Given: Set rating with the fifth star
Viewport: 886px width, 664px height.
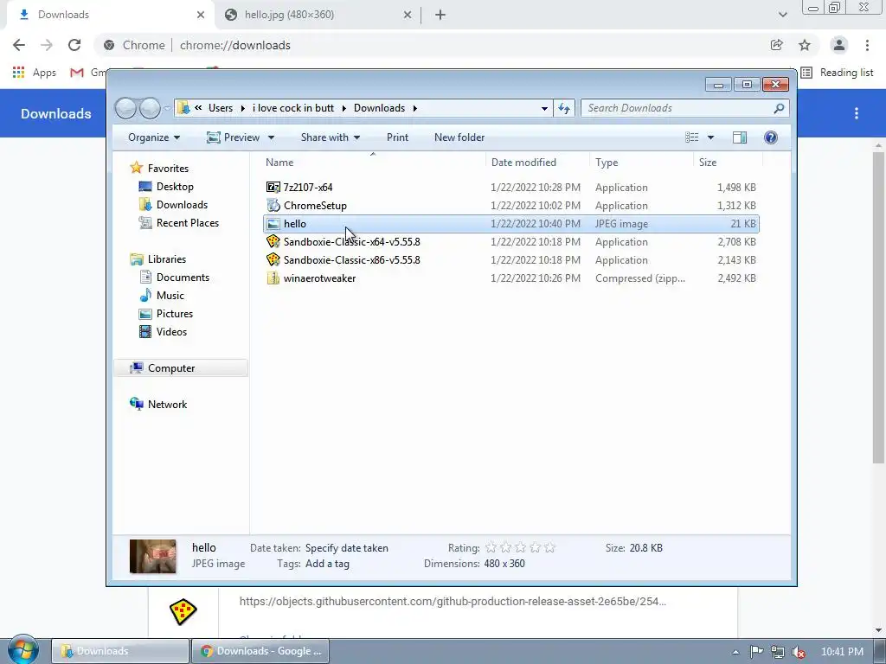Looking at the screenshot, I should (549, 547).
